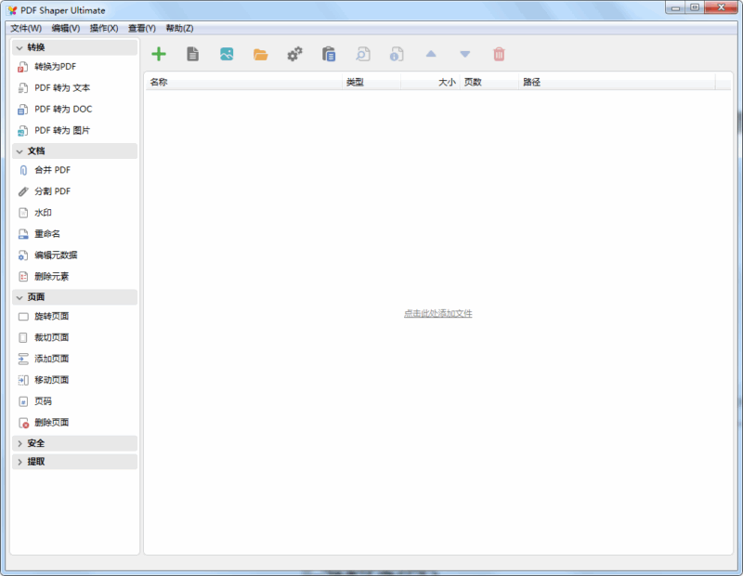Open the 编辑(V) menu
The image size is (743, 576).
point(66,29)
